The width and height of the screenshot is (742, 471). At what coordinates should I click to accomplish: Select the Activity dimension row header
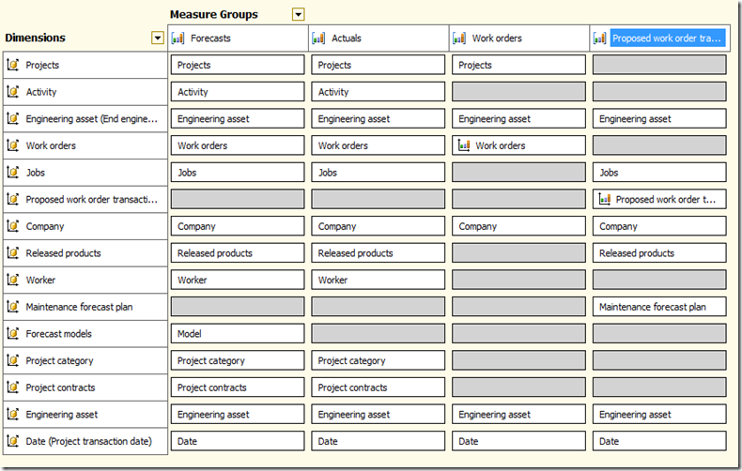coord(85,92)
